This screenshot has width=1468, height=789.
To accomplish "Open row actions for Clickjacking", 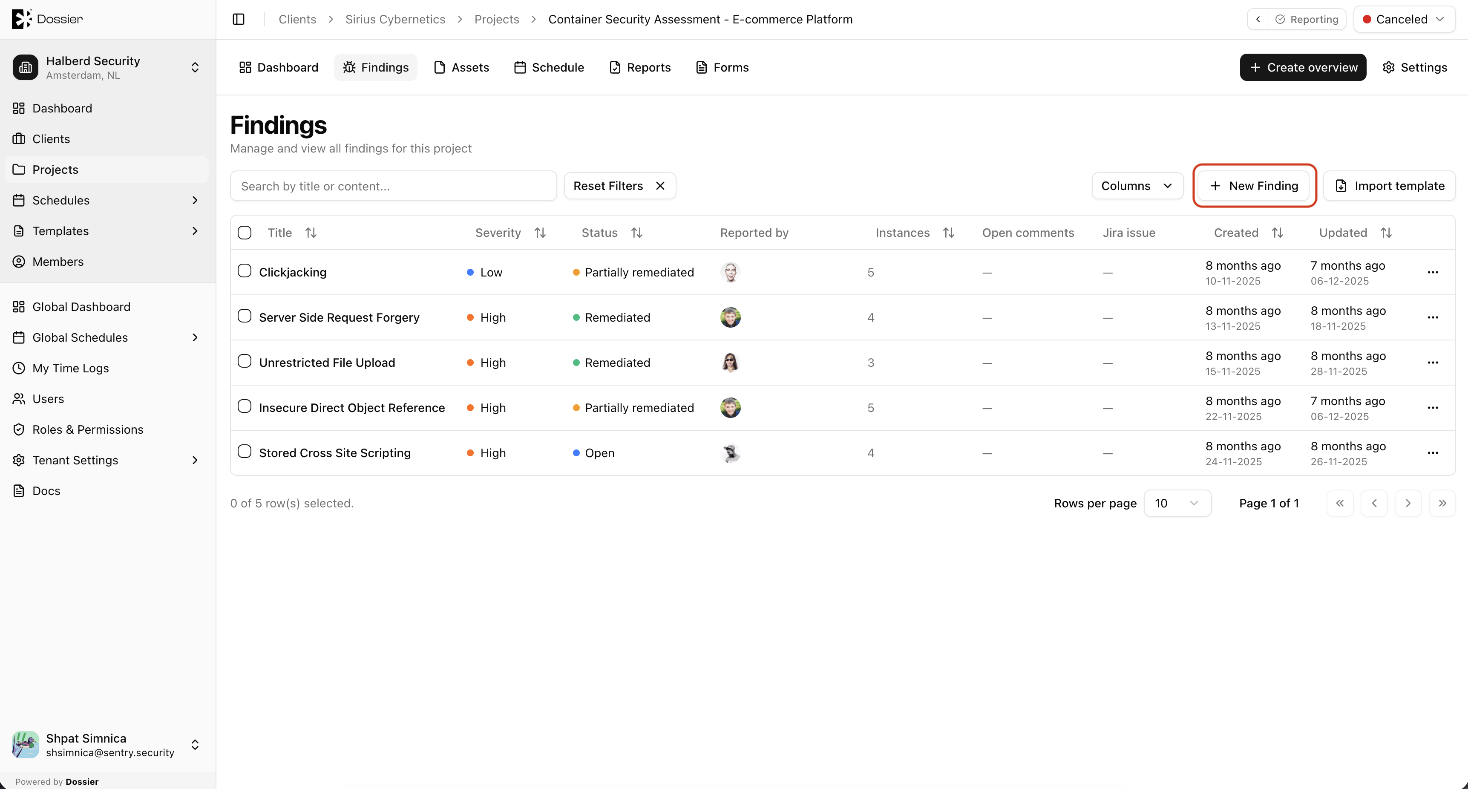I will pyautogui.click(x=1433, y=273).
